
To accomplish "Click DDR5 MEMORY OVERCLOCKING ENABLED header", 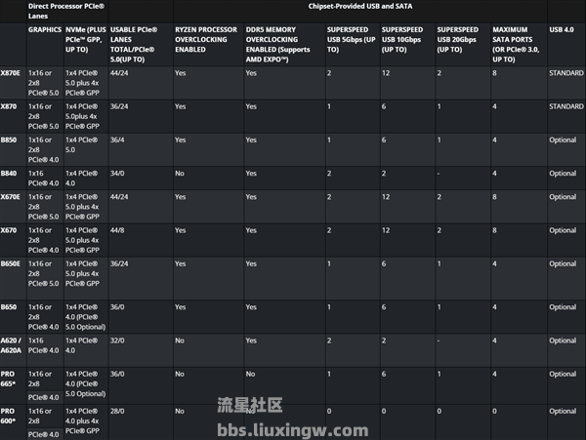I will click(x=277, y=45).
